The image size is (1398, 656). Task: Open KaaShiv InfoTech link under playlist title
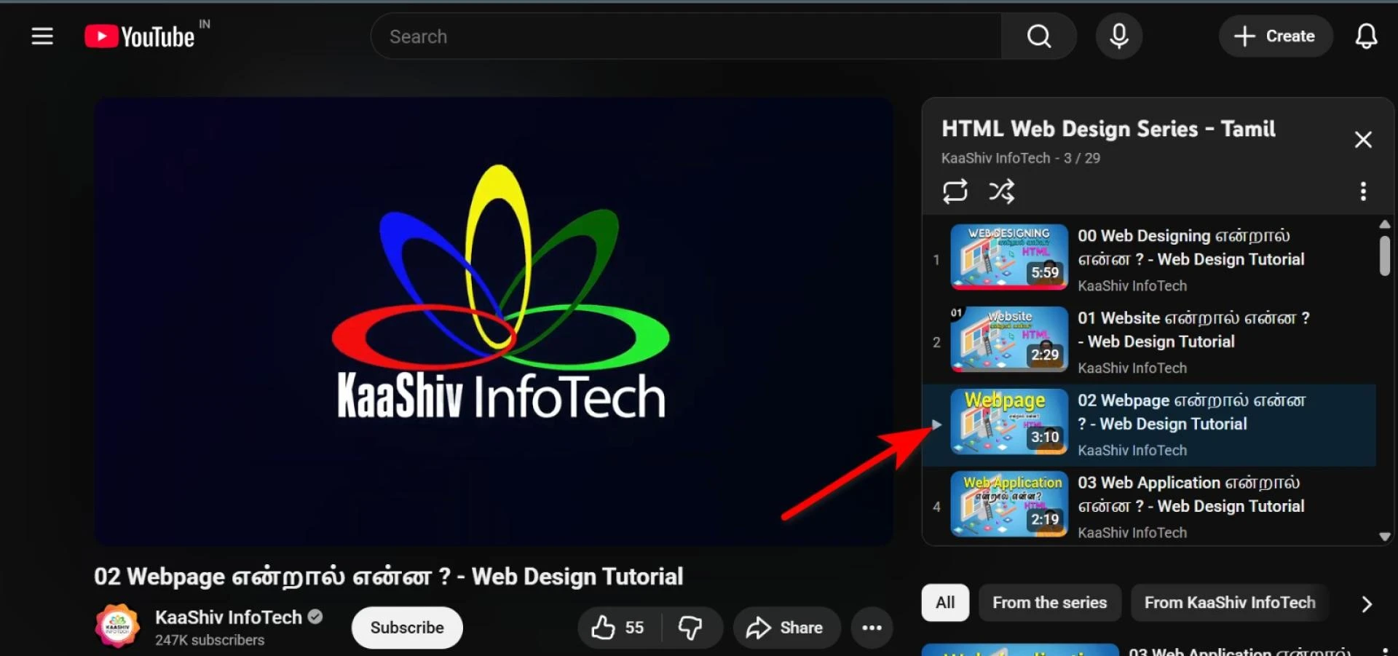click(995, 158)
